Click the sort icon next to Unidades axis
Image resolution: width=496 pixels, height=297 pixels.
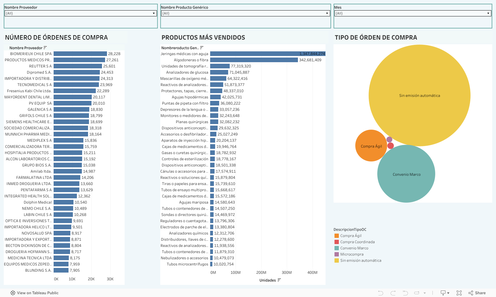pyautogui.click(x=279, y=280)
